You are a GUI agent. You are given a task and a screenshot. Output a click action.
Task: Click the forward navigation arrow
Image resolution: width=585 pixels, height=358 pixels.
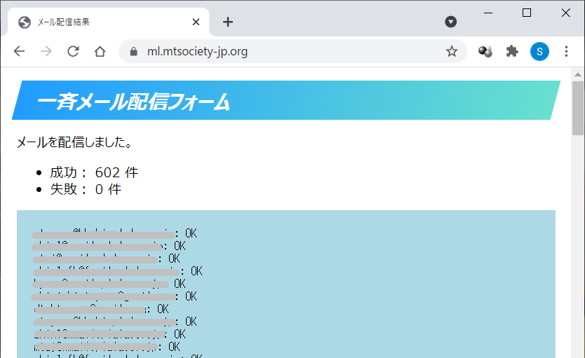46,51
